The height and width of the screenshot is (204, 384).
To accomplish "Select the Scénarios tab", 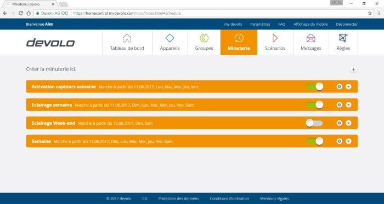I will coord(275,42).
